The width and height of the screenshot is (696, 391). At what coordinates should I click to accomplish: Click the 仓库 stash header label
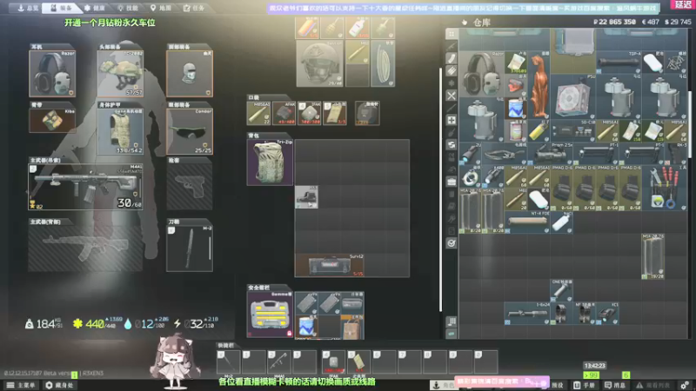click(482, 23)
